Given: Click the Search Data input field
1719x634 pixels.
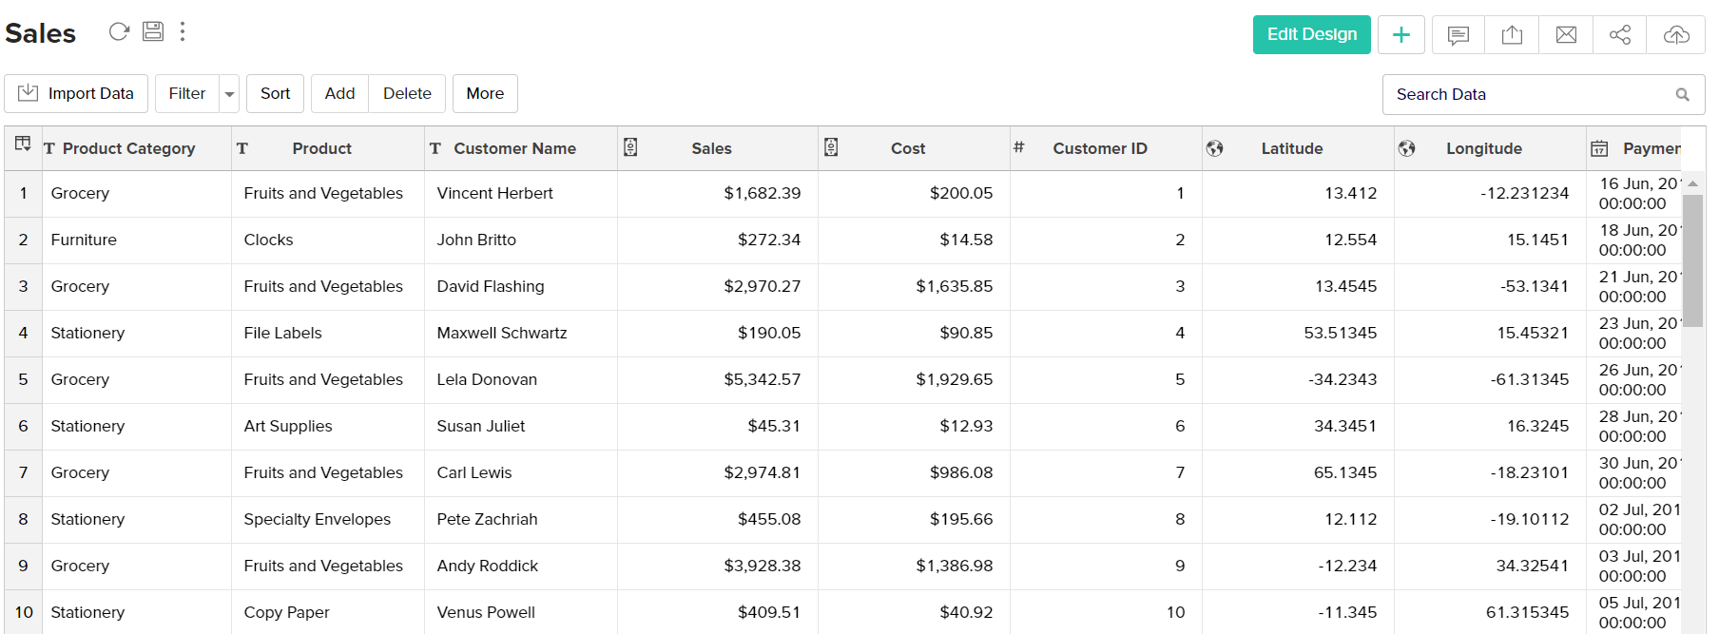Looking at the screenshot, I should click(1531, 94).
